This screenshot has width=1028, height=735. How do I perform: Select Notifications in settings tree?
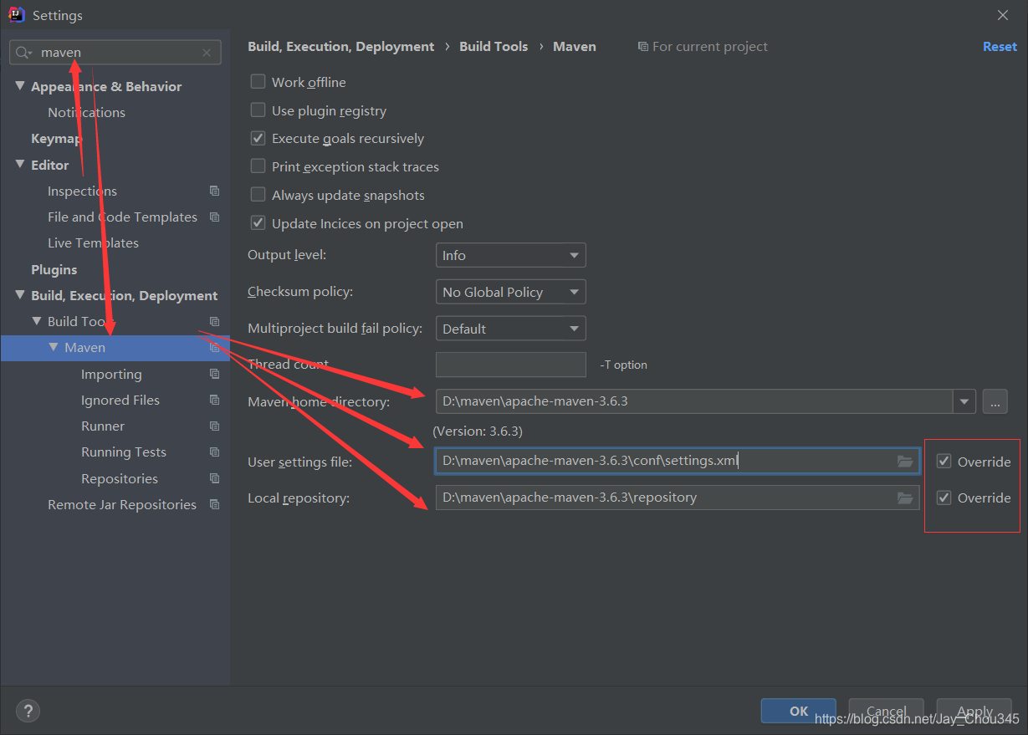(86, 112)
